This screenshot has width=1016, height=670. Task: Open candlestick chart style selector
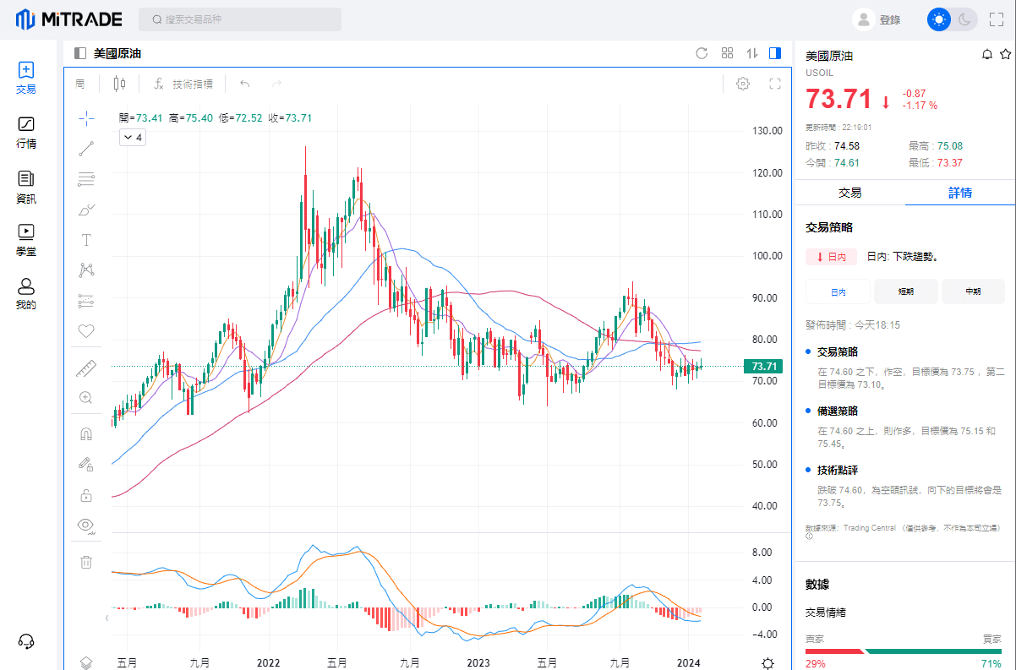(119, 84)
